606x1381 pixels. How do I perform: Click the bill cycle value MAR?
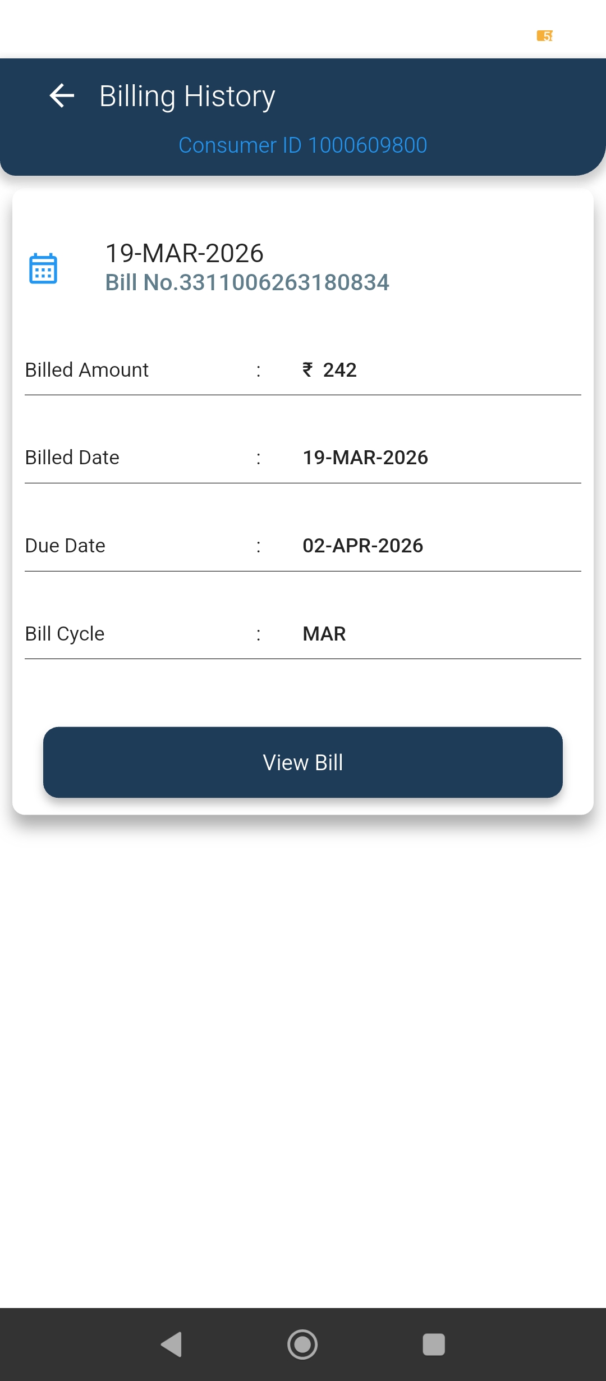tap(324, 634)
